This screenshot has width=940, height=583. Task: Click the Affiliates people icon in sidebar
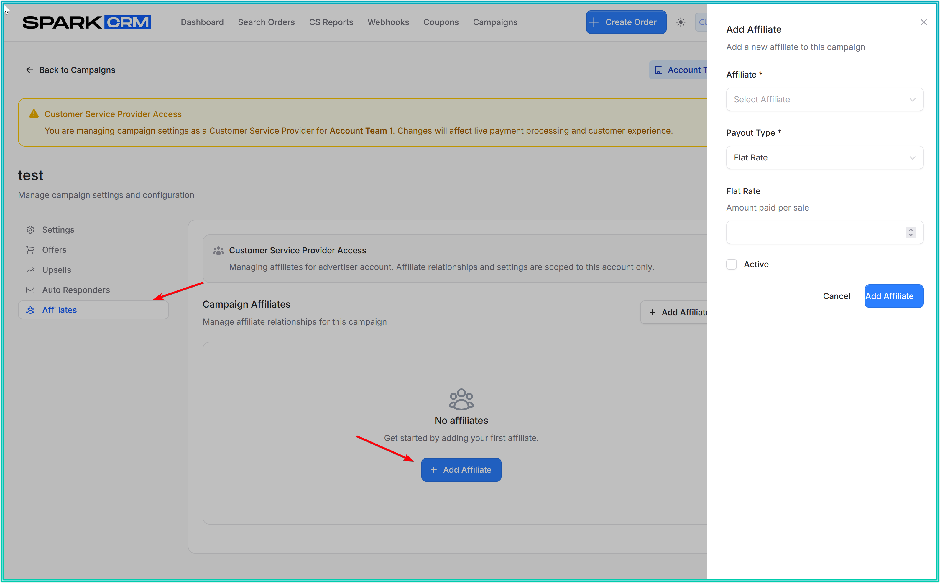[x=30, y=310]
